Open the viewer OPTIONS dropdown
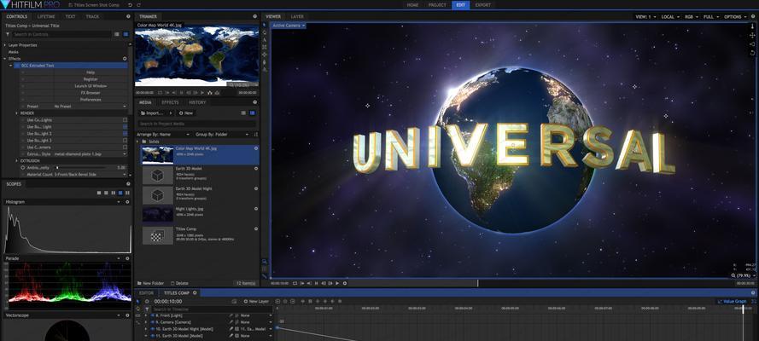The image size is (759, 341). 735,16
